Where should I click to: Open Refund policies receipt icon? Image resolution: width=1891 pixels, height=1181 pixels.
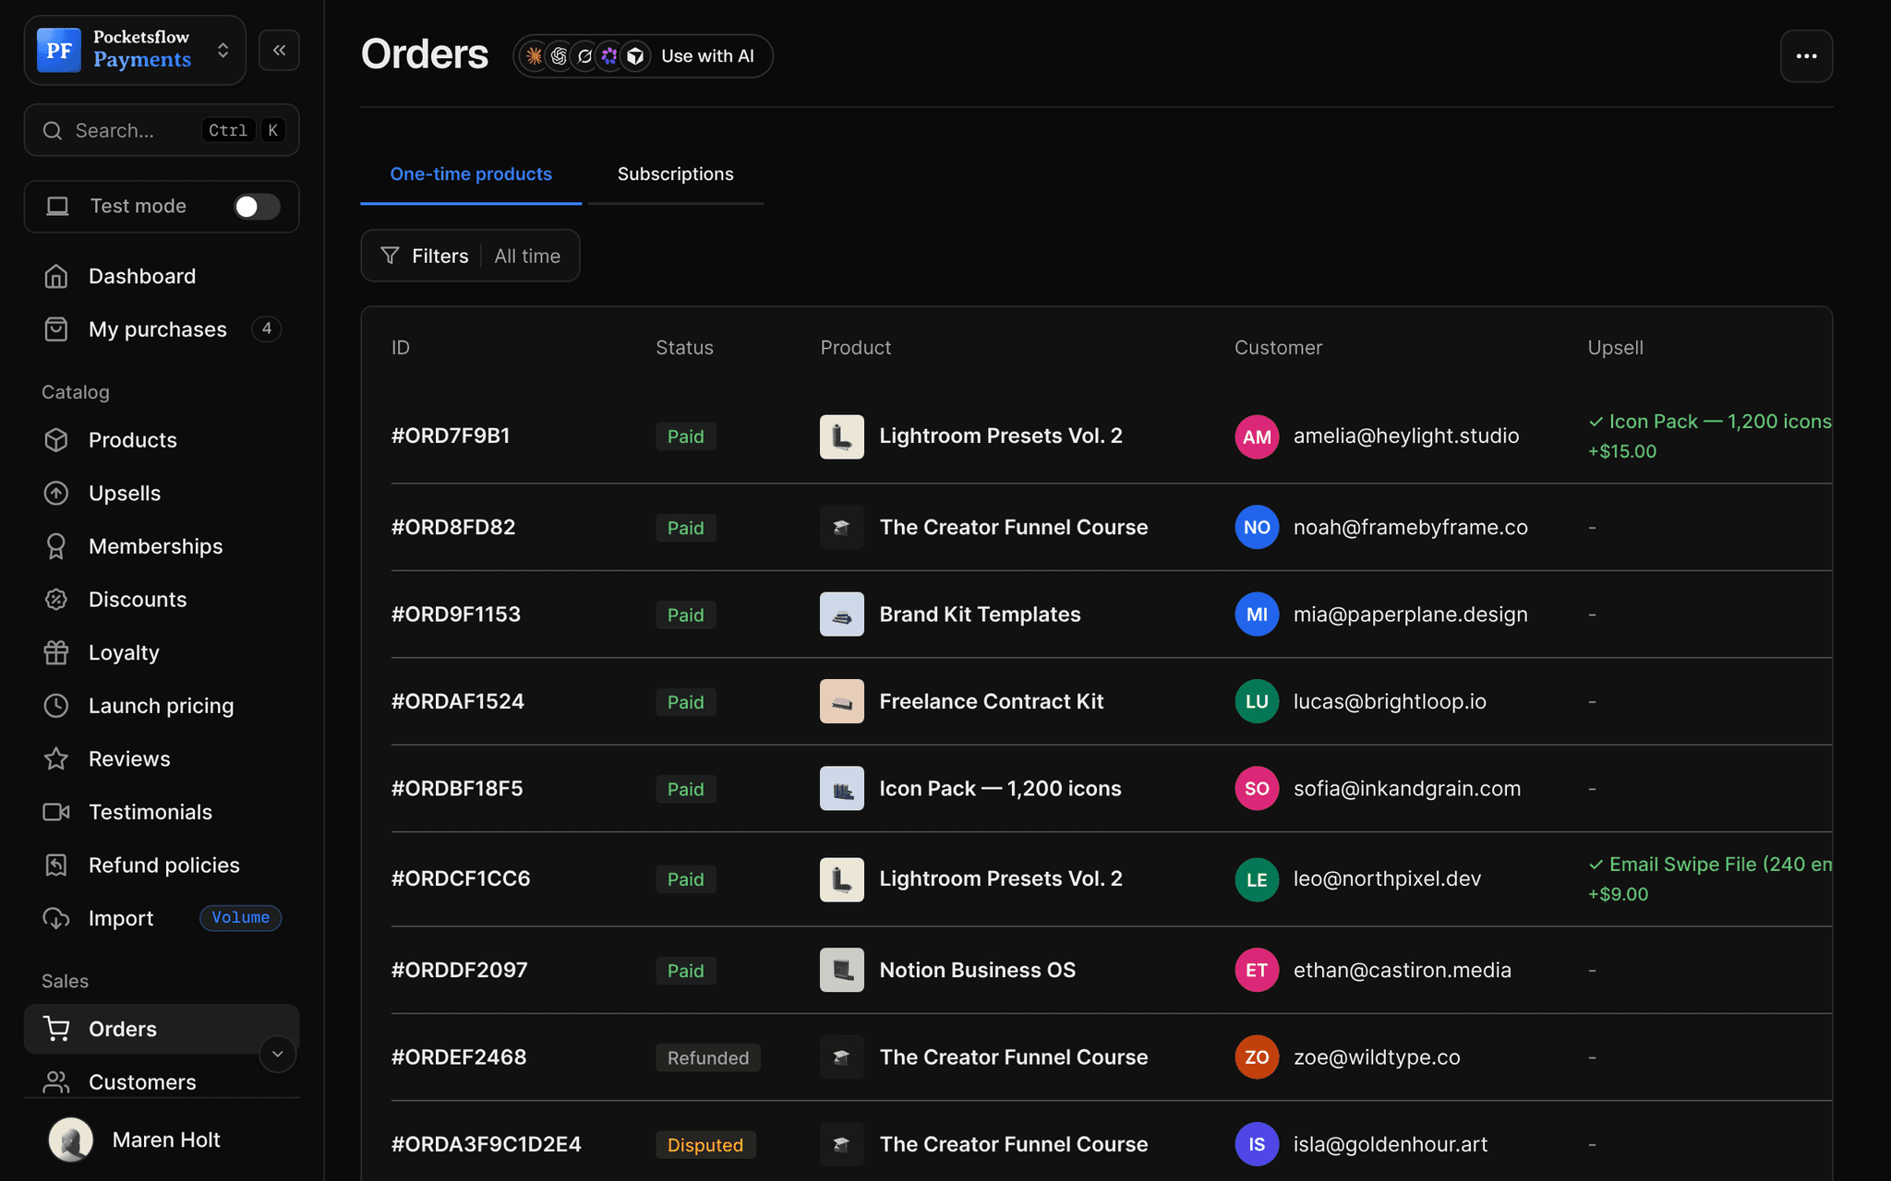(56, 865)
